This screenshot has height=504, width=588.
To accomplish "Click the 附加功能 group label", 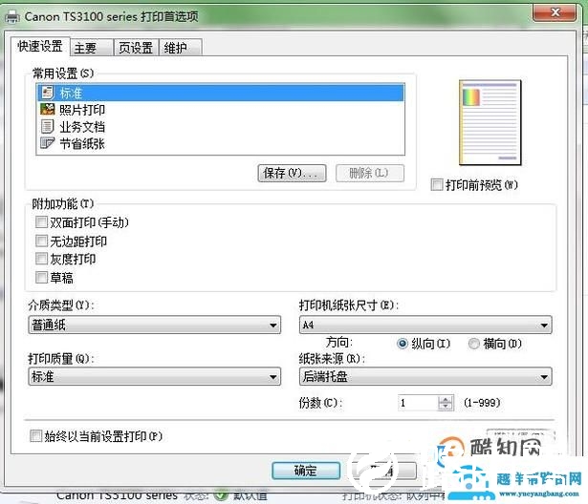I will pos(63,203).
